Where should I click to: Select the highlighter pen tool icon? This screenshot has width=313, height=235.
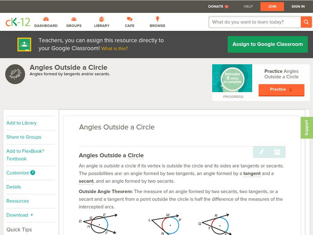pyautogui.click(x=261, y=152)
